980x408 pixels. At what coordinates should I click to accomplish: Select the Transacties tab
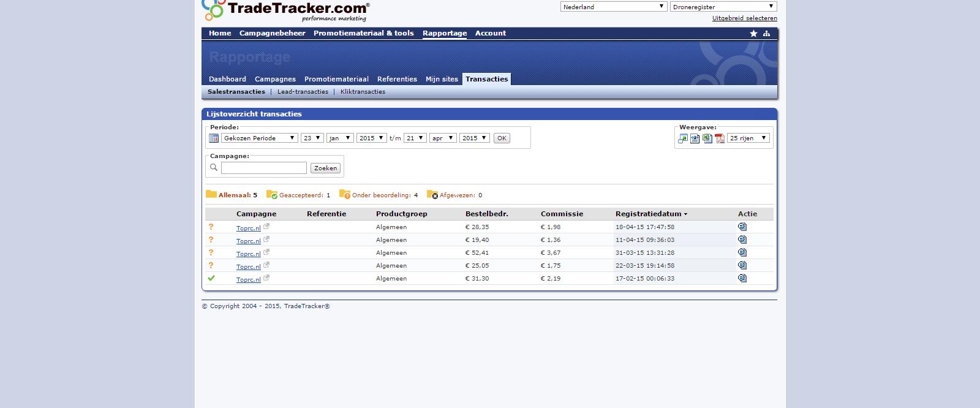pyautogui.click(x=487, y=79)
